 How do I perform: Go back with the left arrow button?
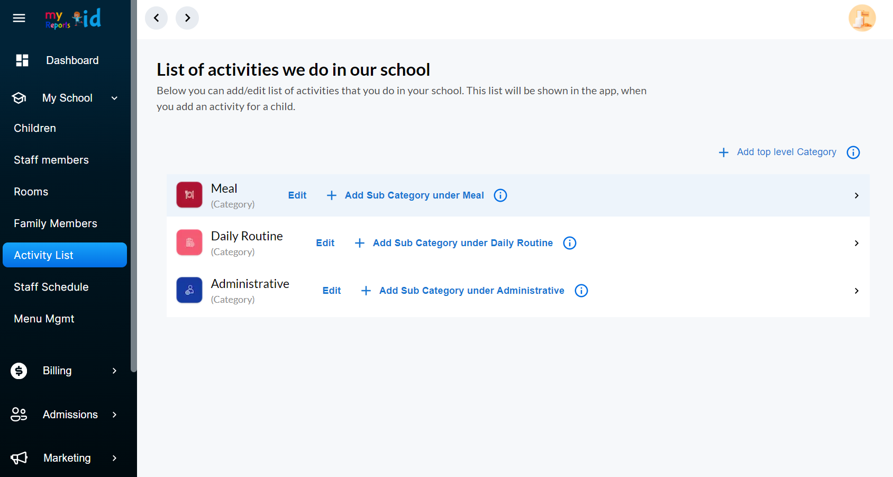[x=157, y=18]
